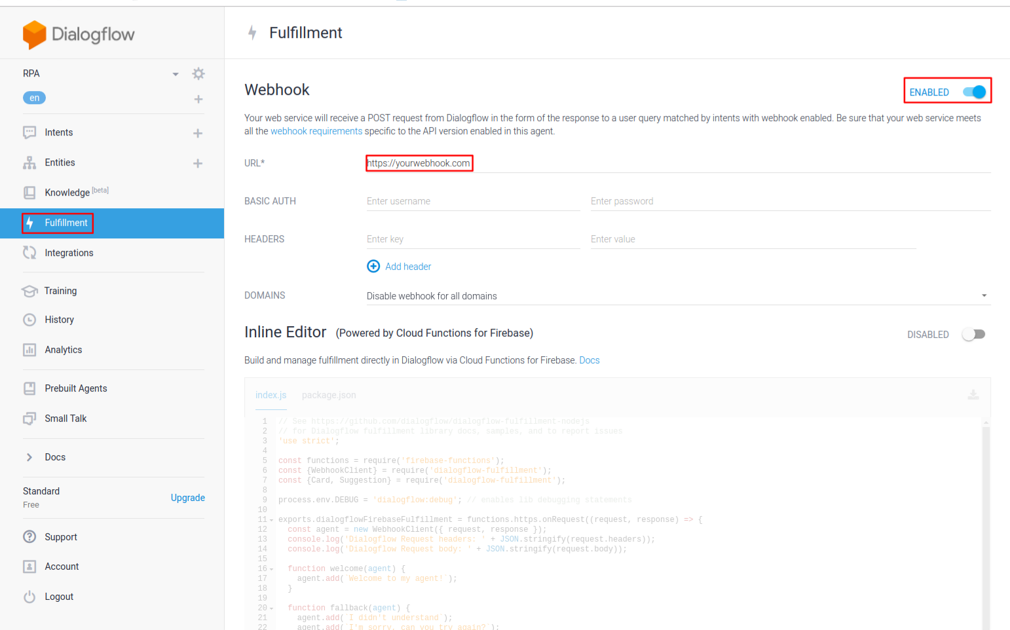Add a language with the plus icon
The image size is (1010, 630).
pyautogui.click(x=198, y=99)
